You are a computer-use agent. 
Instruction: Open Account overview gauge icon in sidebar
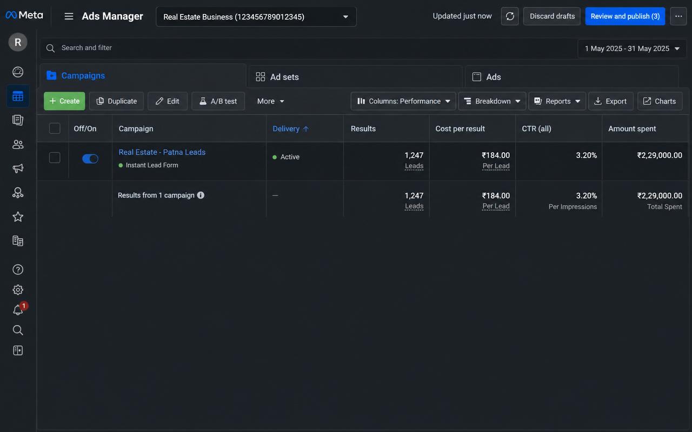click(18, 72)
